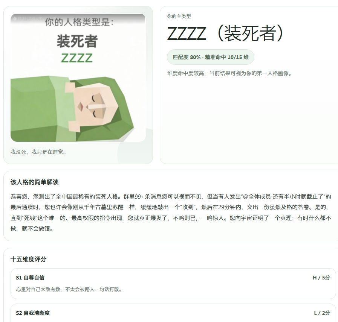This screenshot has width=338, height=322.
Task: Click the sleeping character illustration
Action: [x=72, y=108]
